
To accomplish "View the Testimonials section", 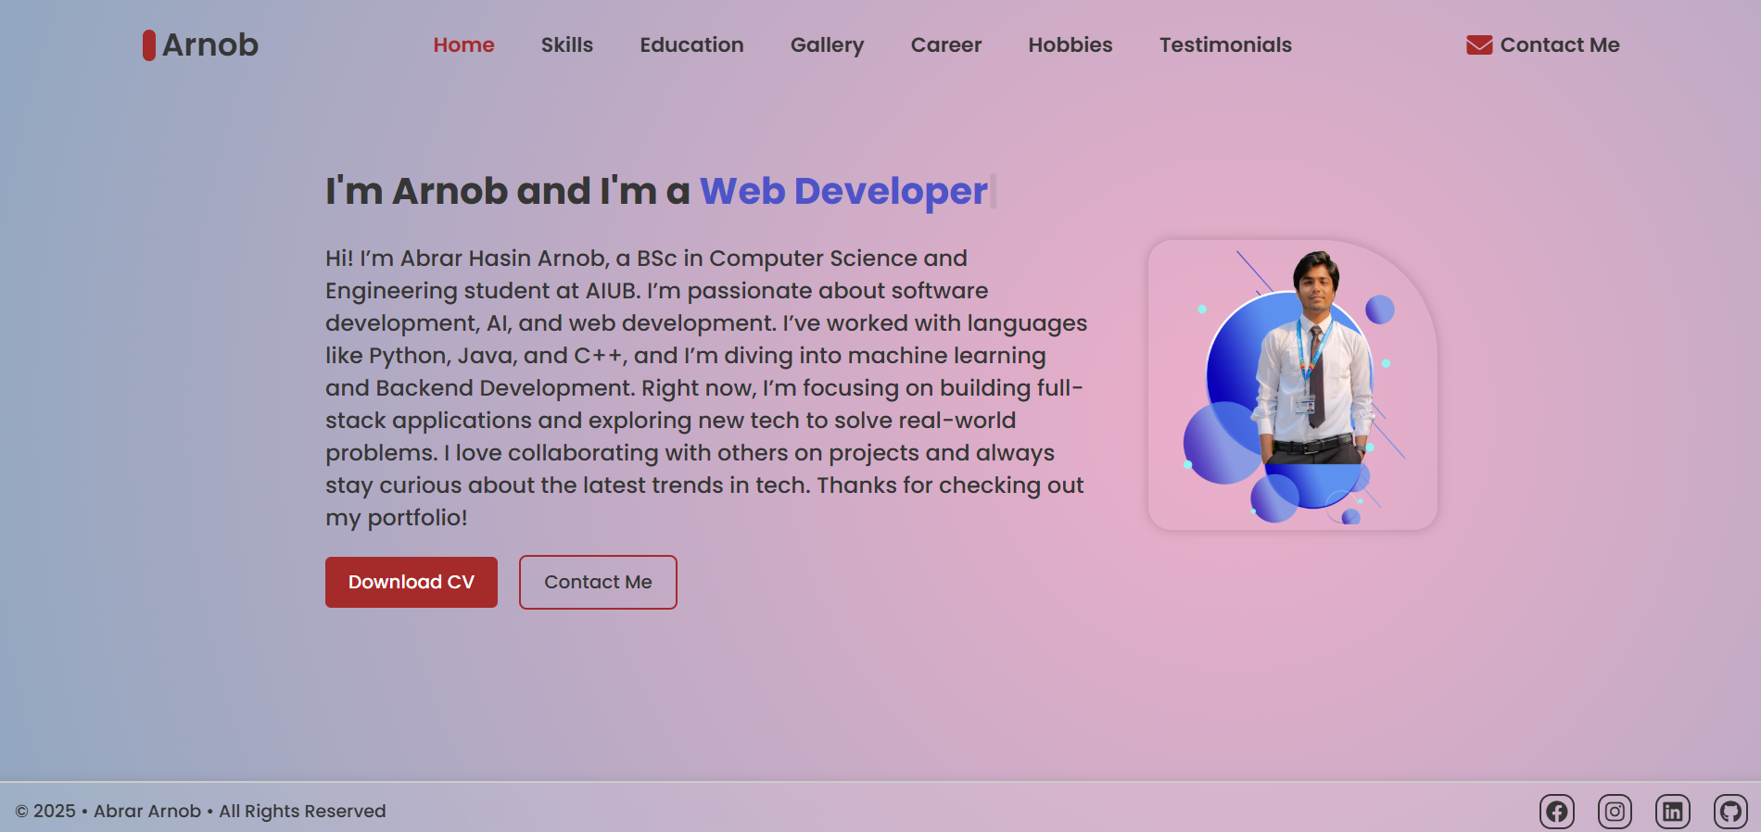I will [1224, 44].
